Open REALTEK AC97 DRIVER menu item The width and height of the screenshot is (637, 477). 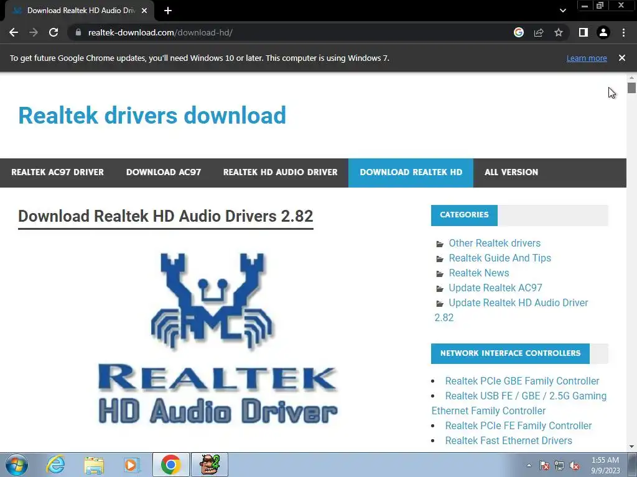[57, 173]
